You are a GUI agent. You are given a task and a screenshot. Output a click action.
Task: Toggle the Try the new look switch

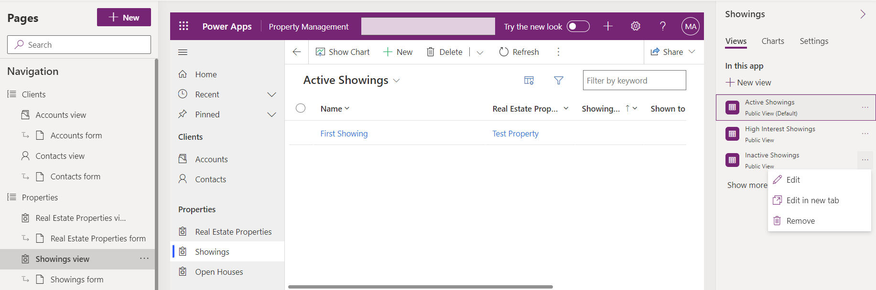click(x=578, y=26)
